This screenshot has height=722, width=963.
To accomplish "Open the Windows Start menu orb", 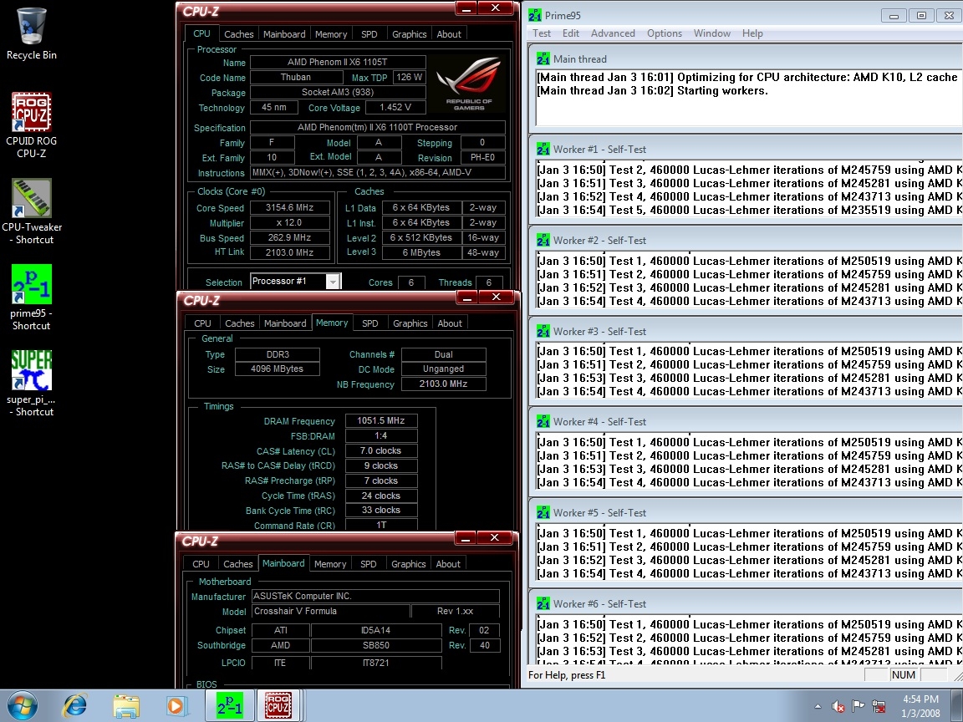I will click(22, 706).
